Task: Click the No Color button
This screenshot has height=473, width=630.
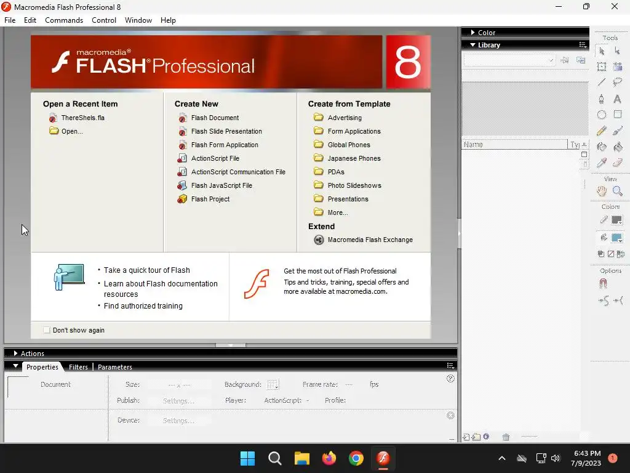Action: [x=611, y=254]
